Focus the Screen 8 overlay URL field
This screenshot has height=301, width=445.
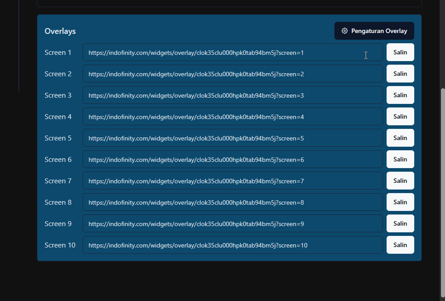pos(232,202)
